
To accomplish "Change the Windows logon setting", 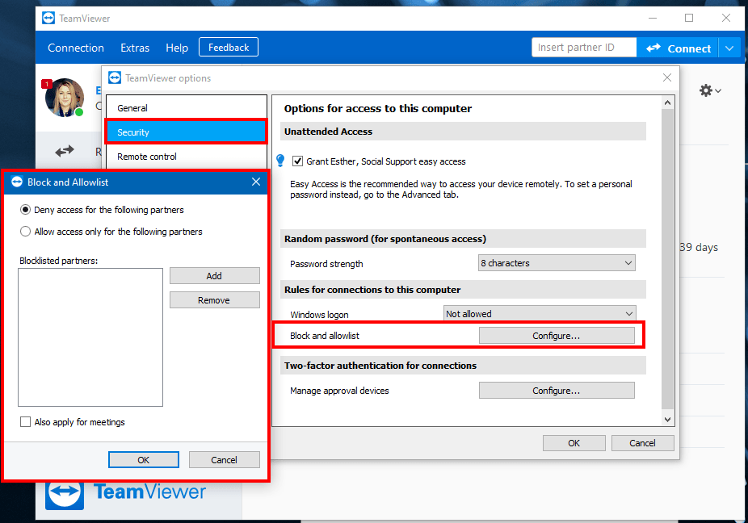I will (539, 313).
